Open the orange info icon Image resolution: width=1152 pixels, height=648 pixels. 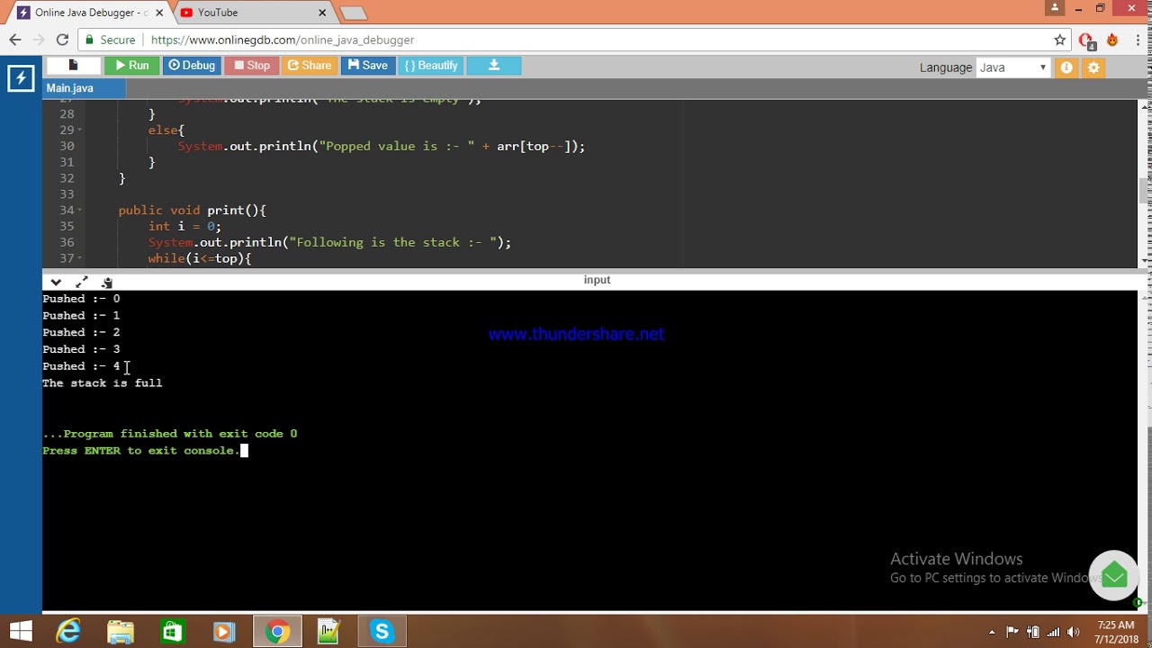[1066, 67]
